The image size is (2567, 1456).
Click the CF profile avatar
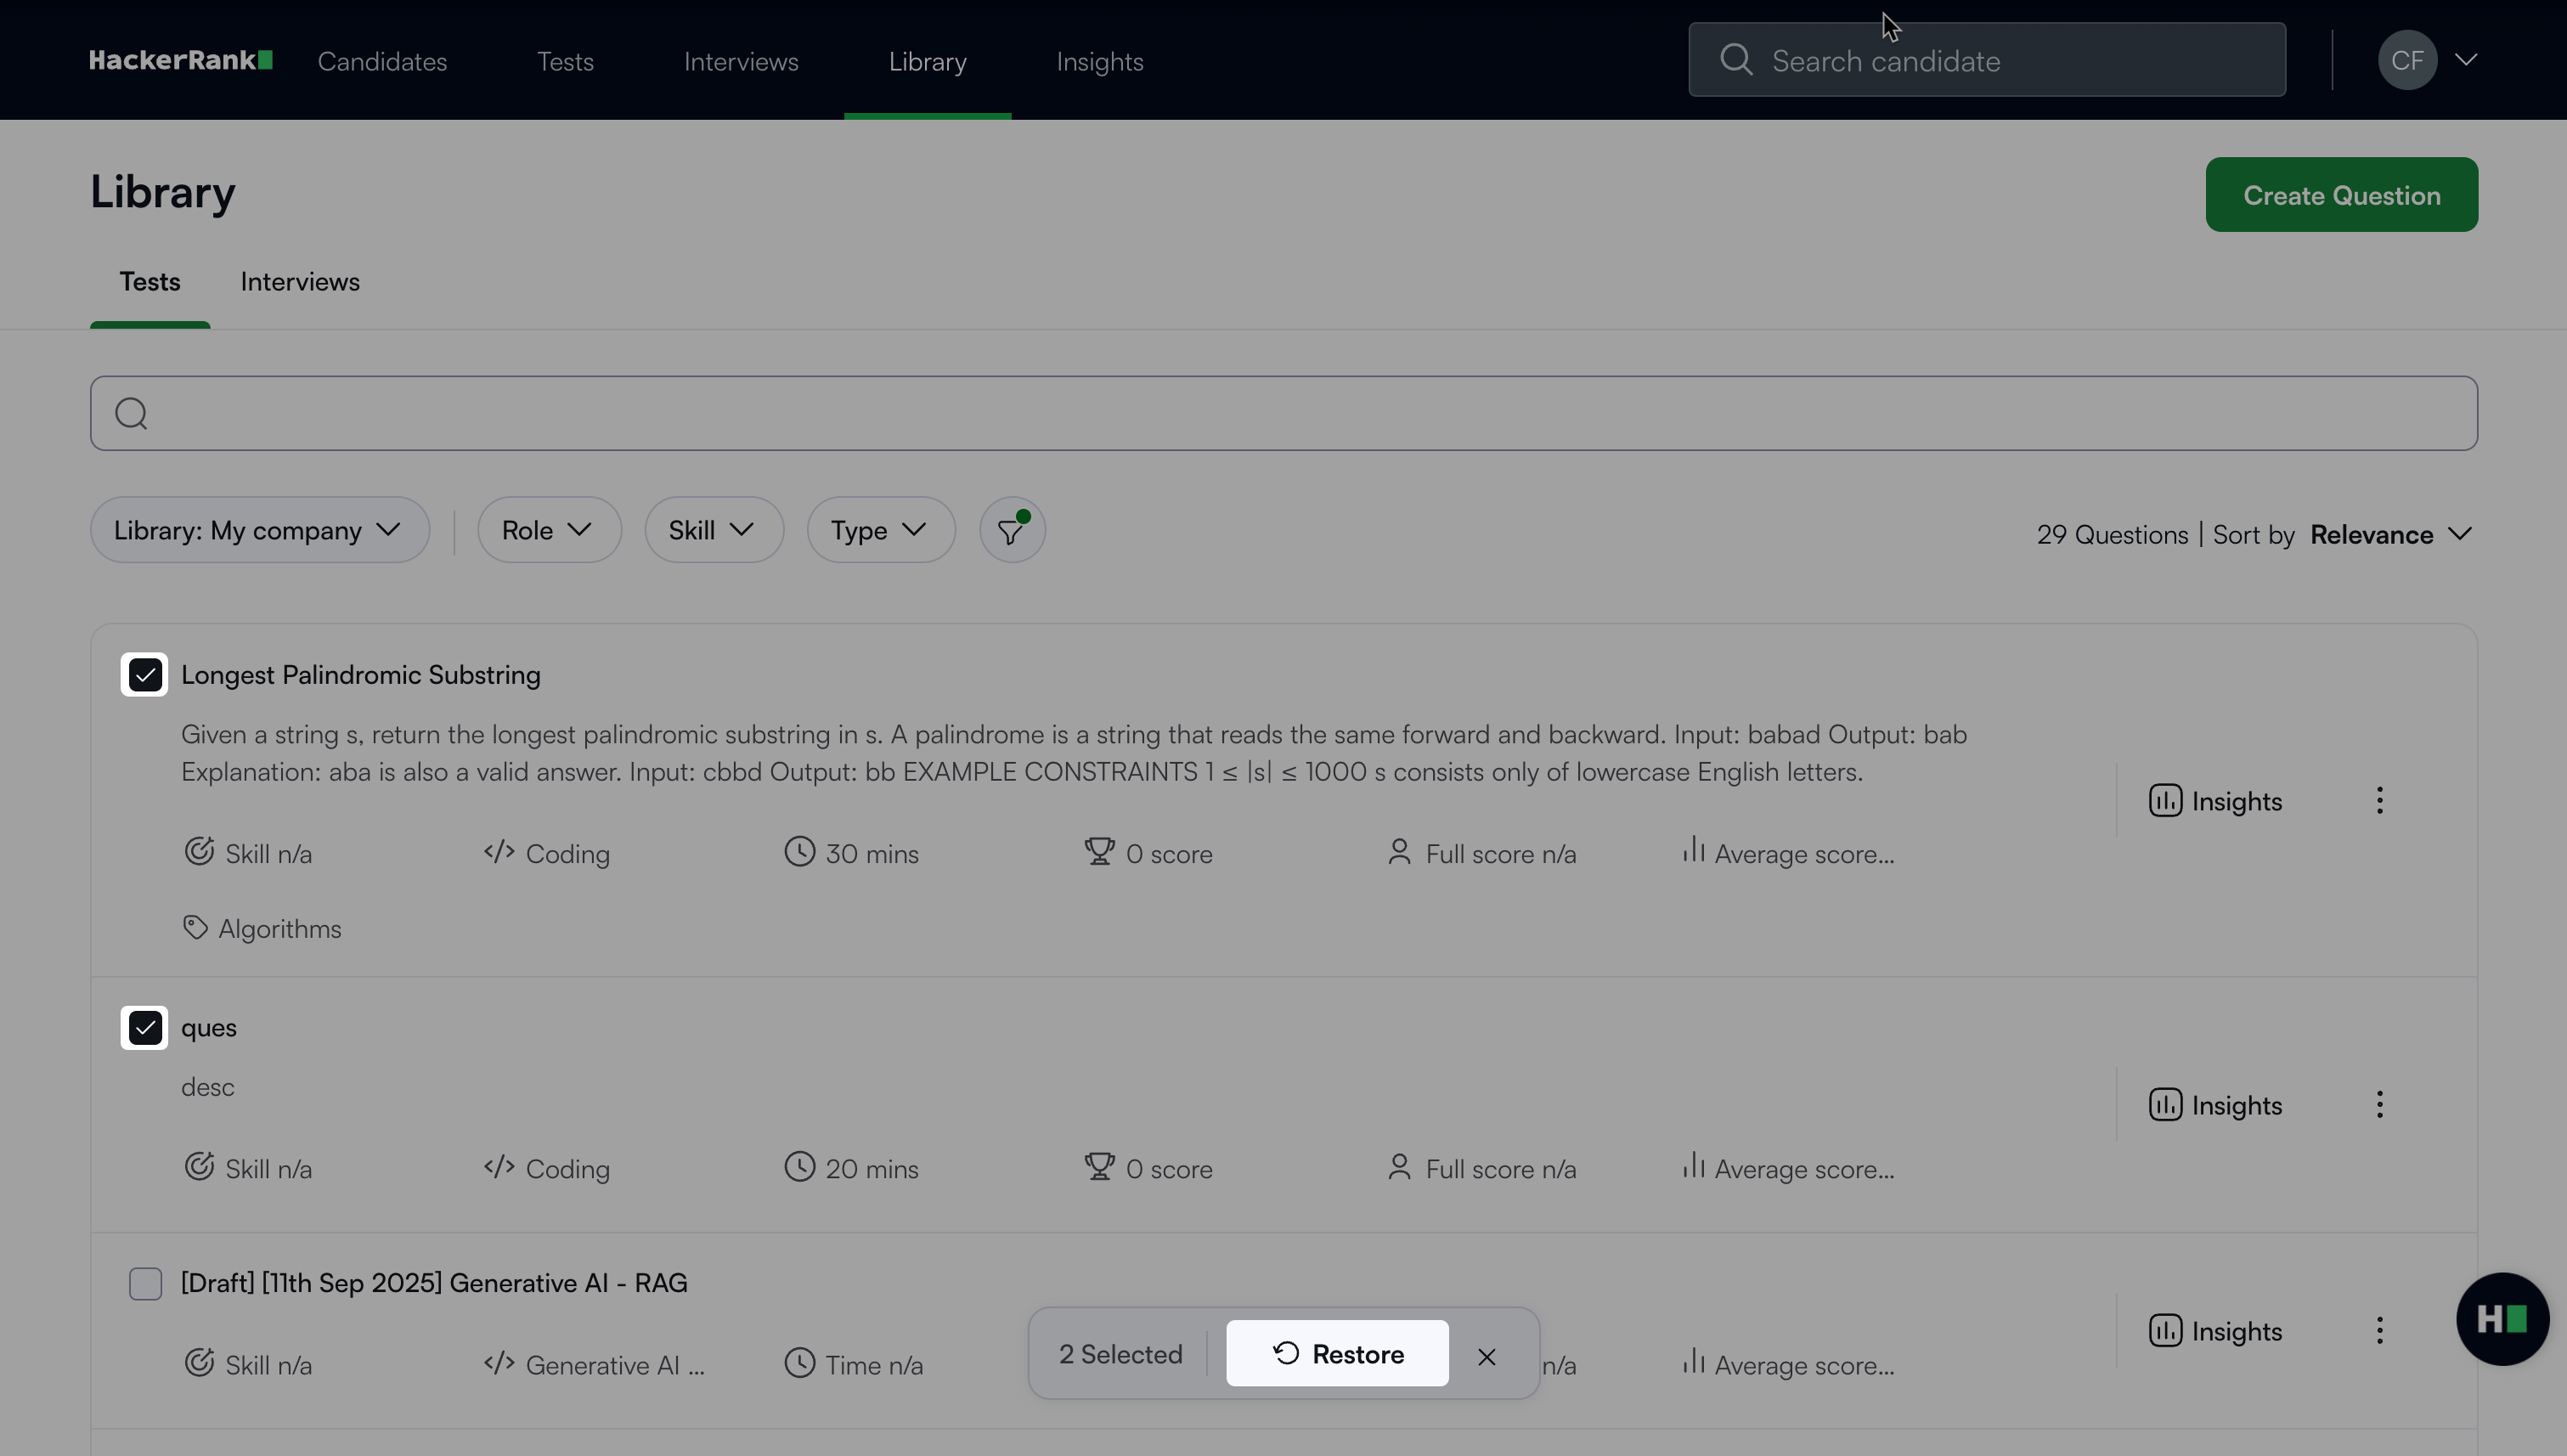click(2406, 61)
